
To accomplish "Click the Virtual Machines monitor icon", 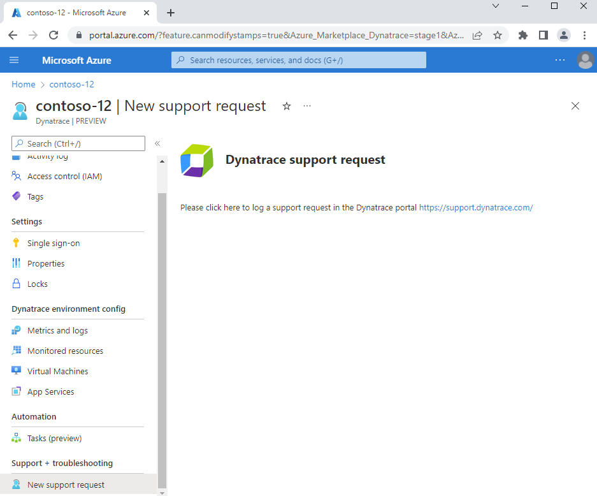I will click(17, 370).
